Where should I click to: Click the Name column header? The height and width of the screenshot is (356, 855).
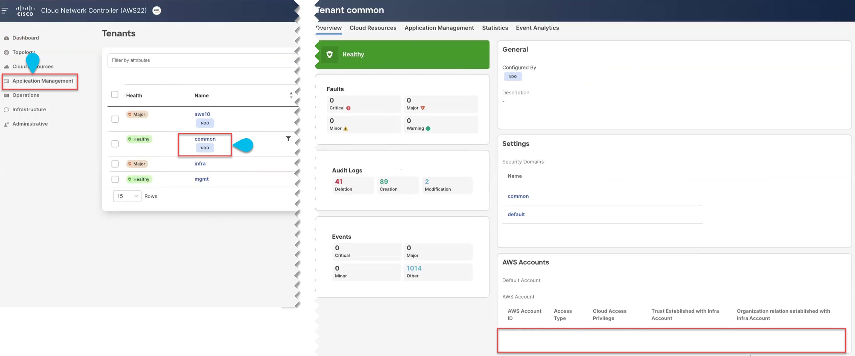coord(202,95)
